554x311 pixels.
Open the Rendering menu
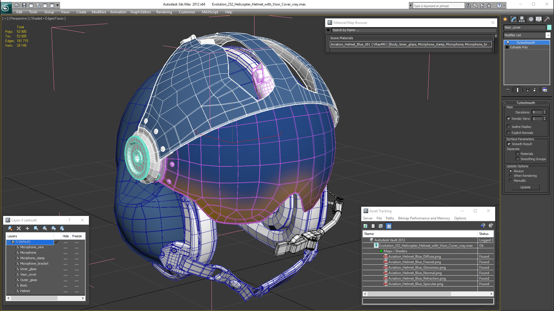[x=164, y=12]
